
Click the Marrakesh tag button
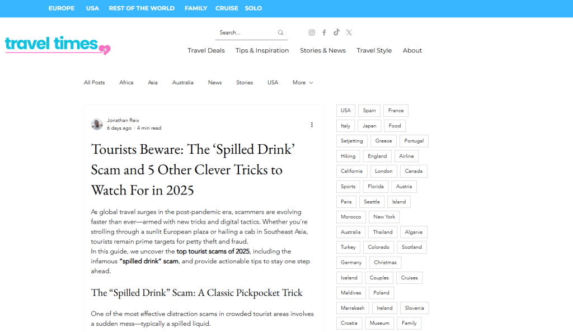[x=353, y=308]
